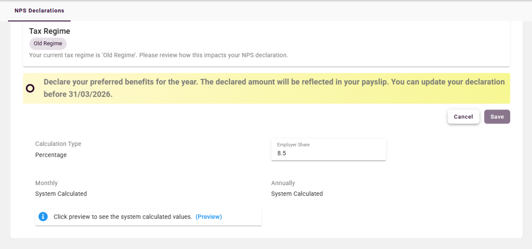Screen dimensions: 532x249
Task: Open the Preview link for calculated values
Action: [209, 217]
